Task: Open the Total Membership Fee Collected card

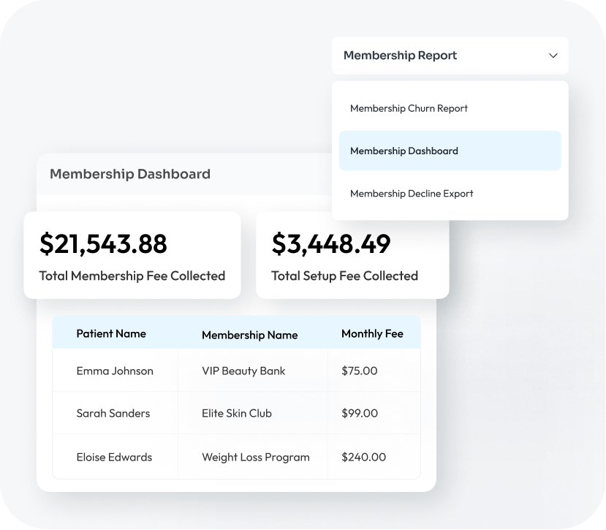Action: (132, 254)
